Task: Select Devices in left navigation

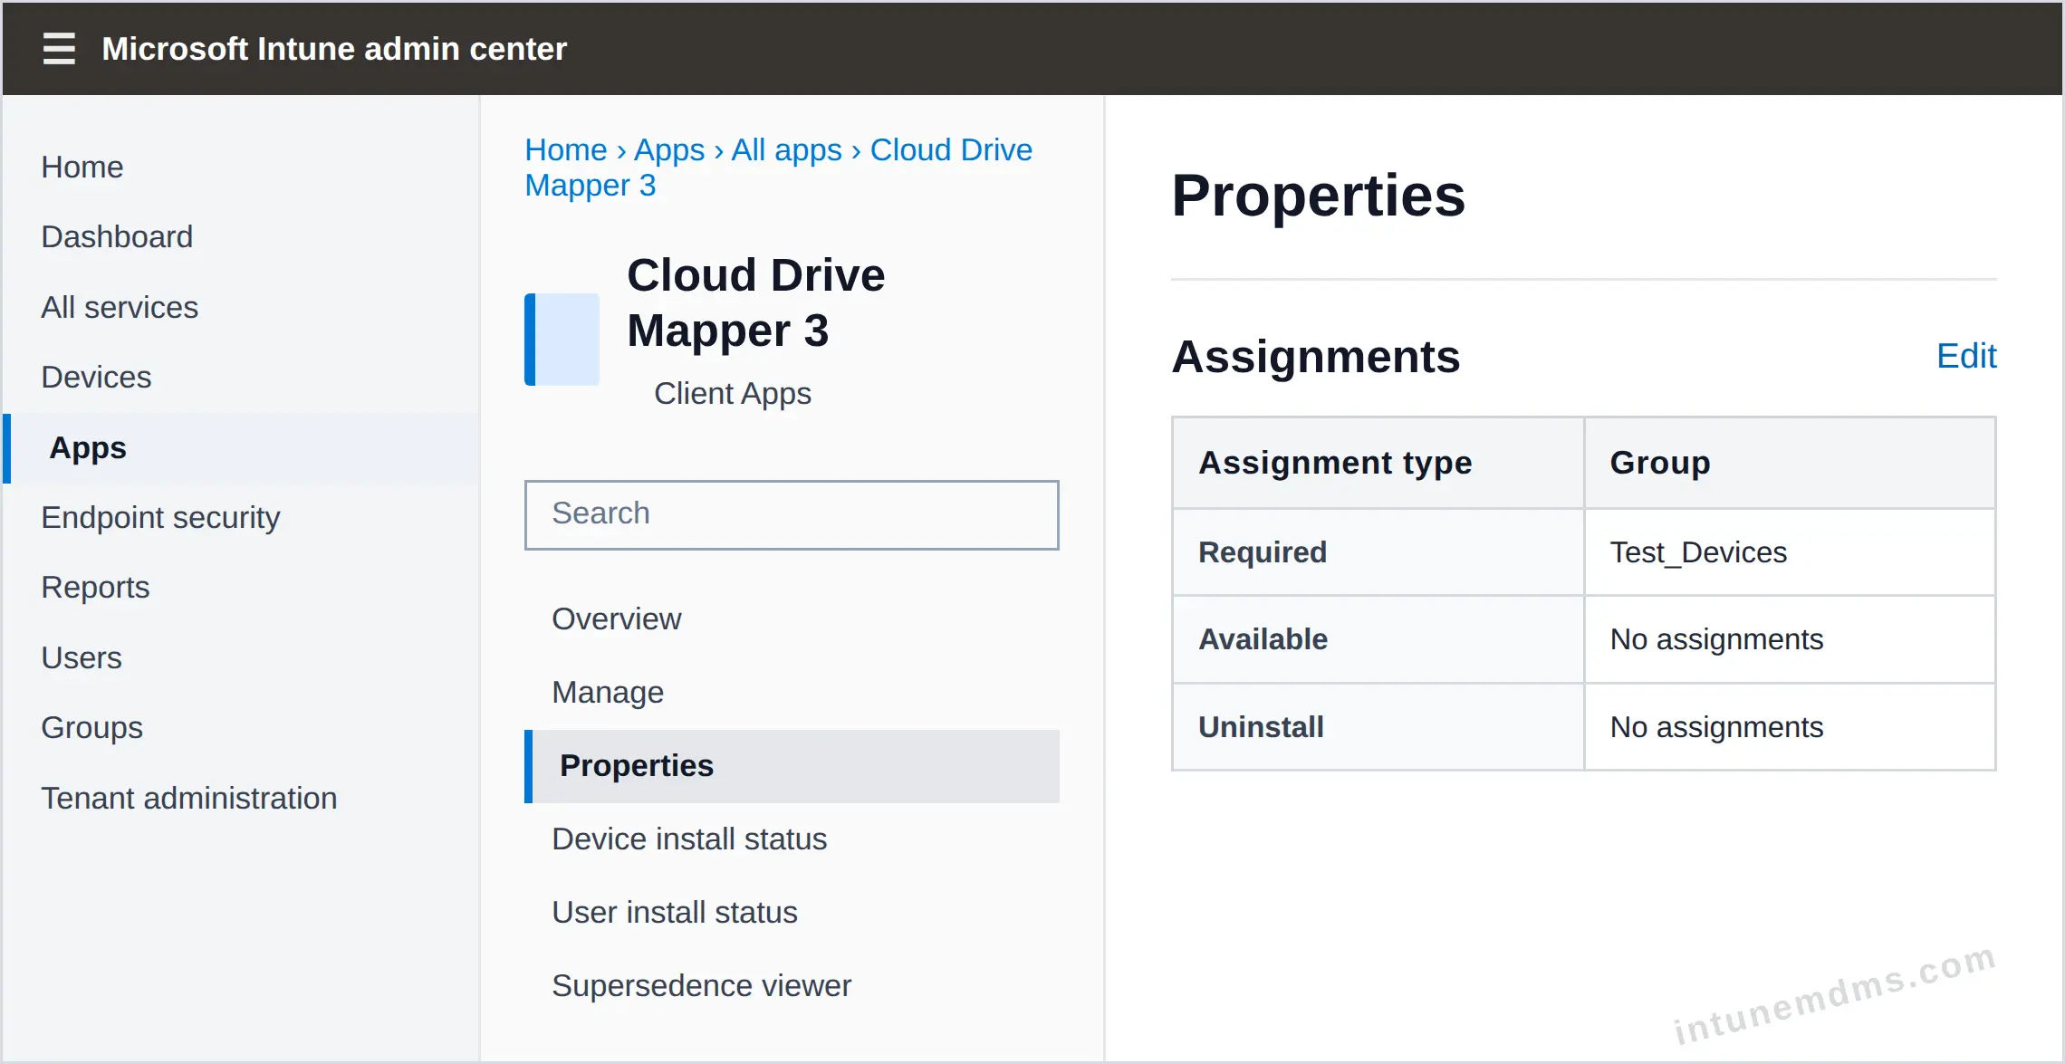Action: pyautogui.click(x=96, y=378)
